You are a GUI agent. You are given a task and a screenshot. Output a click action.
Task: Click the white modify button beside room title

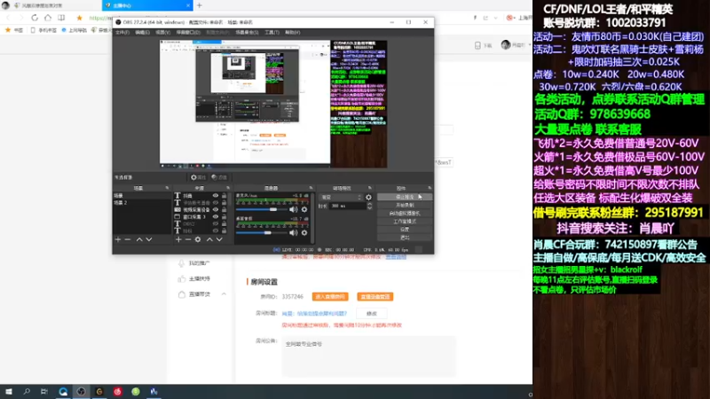click(x=371, y=314)
